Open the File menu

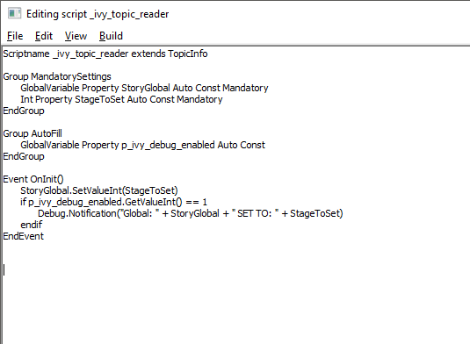click(x=15, y=36)
